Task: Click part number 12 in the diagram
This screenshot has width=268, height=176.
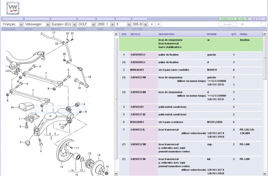Action: click(x=81, y=170)
